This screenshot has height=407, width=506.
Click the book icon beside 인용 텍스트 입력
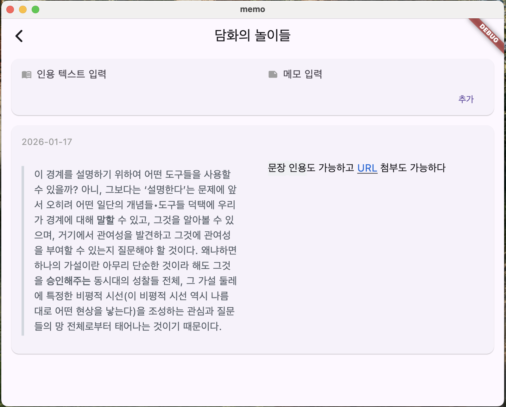click(27, 75)
